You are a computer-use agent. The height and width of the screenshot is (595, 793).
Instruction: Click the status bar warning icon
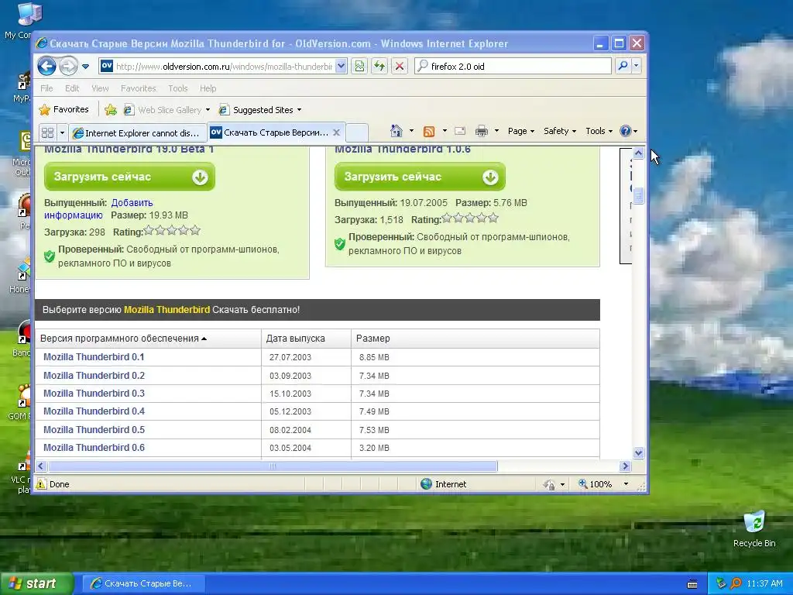pyautogui.click(x=41, y=484)
